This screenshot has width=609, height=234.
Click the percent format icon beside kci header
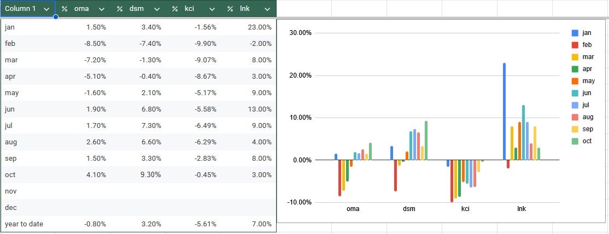[175, 9]
